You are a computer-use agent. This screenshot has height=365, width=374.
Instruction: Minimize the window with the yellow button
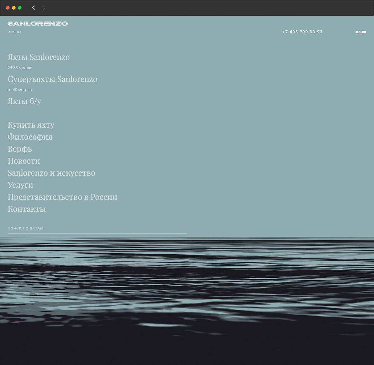14,8
